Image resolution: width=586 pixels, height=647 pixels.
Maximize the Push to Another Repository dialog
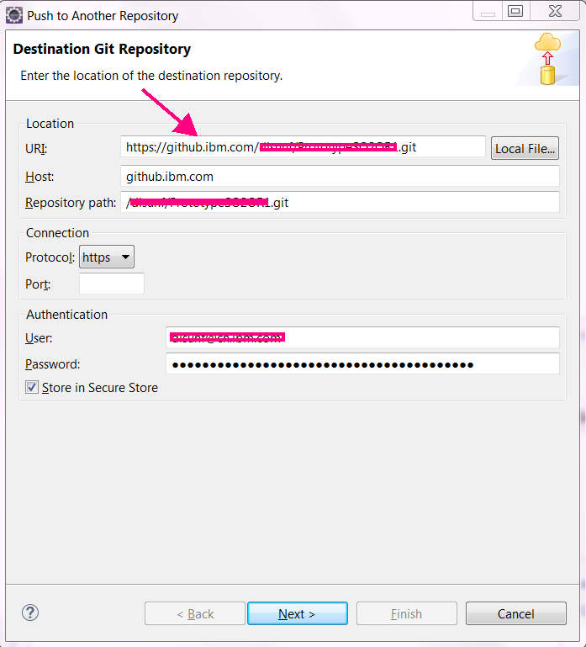515,11
